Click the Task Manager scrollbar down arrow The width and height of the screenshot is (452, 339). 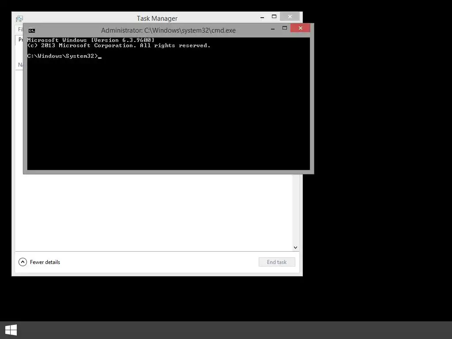point(295,248)
